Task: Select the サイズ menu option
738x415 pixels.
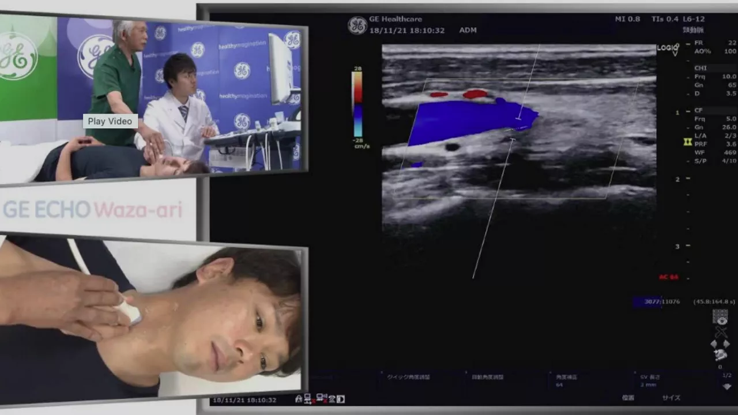Action: pos(671,398)
